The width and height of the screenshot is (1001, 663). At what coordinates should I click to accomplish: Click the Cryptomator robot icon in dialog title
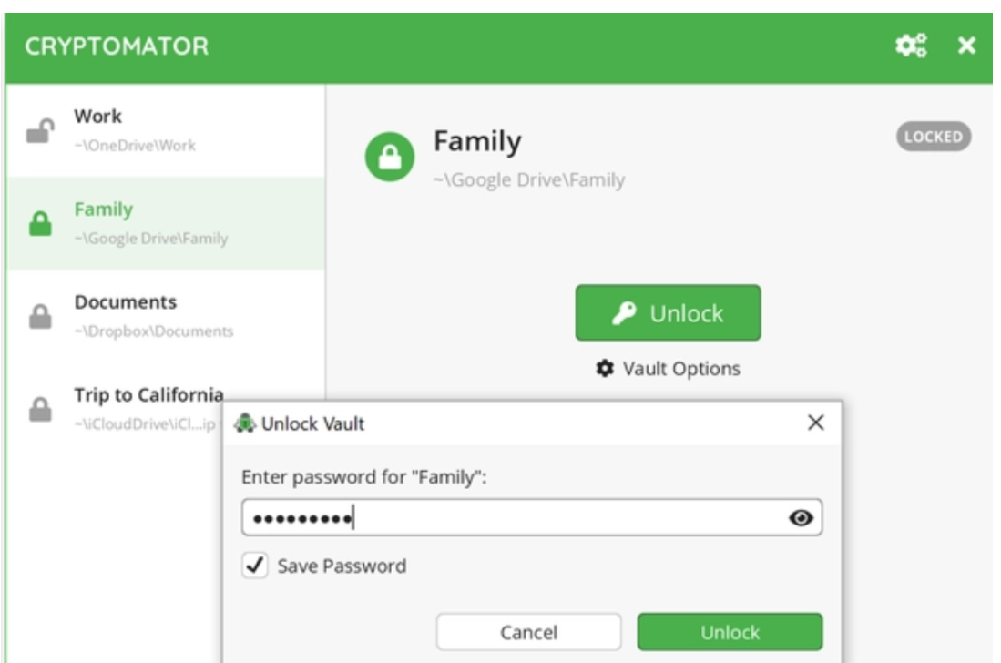pyautogui.click(x=244, y=423)
